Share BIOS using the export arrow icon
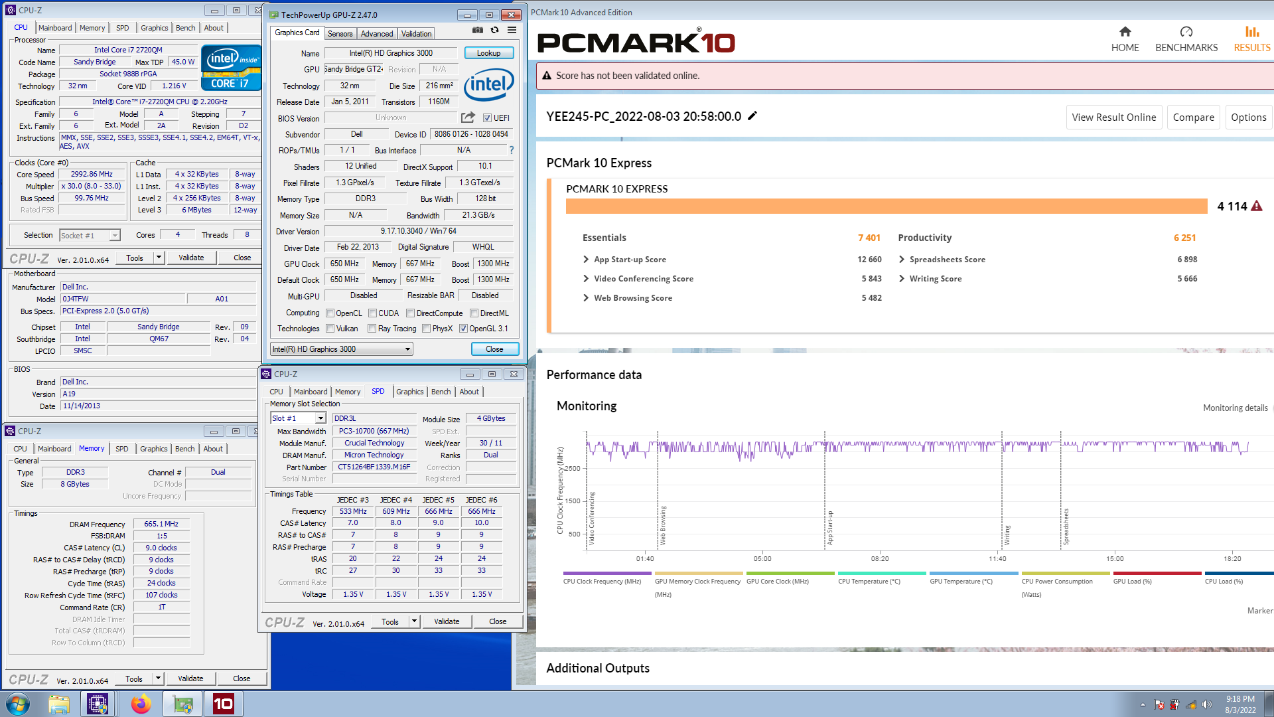The image size is (1274, 717). click(468, 118)
